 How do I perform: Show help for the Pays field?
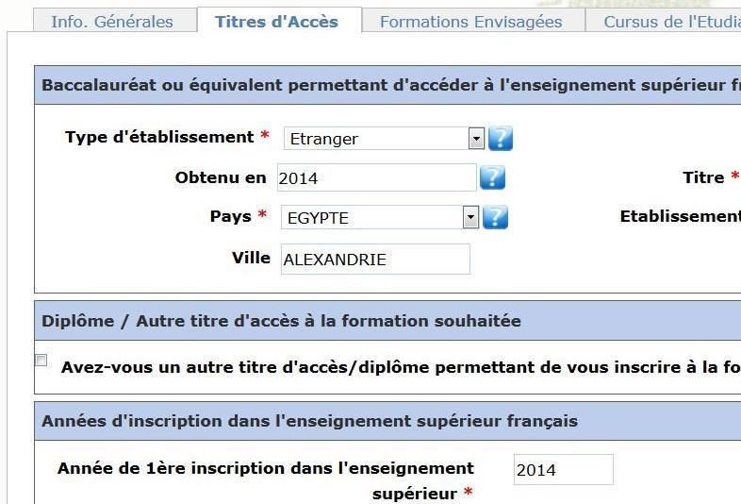tap(495, 217)
